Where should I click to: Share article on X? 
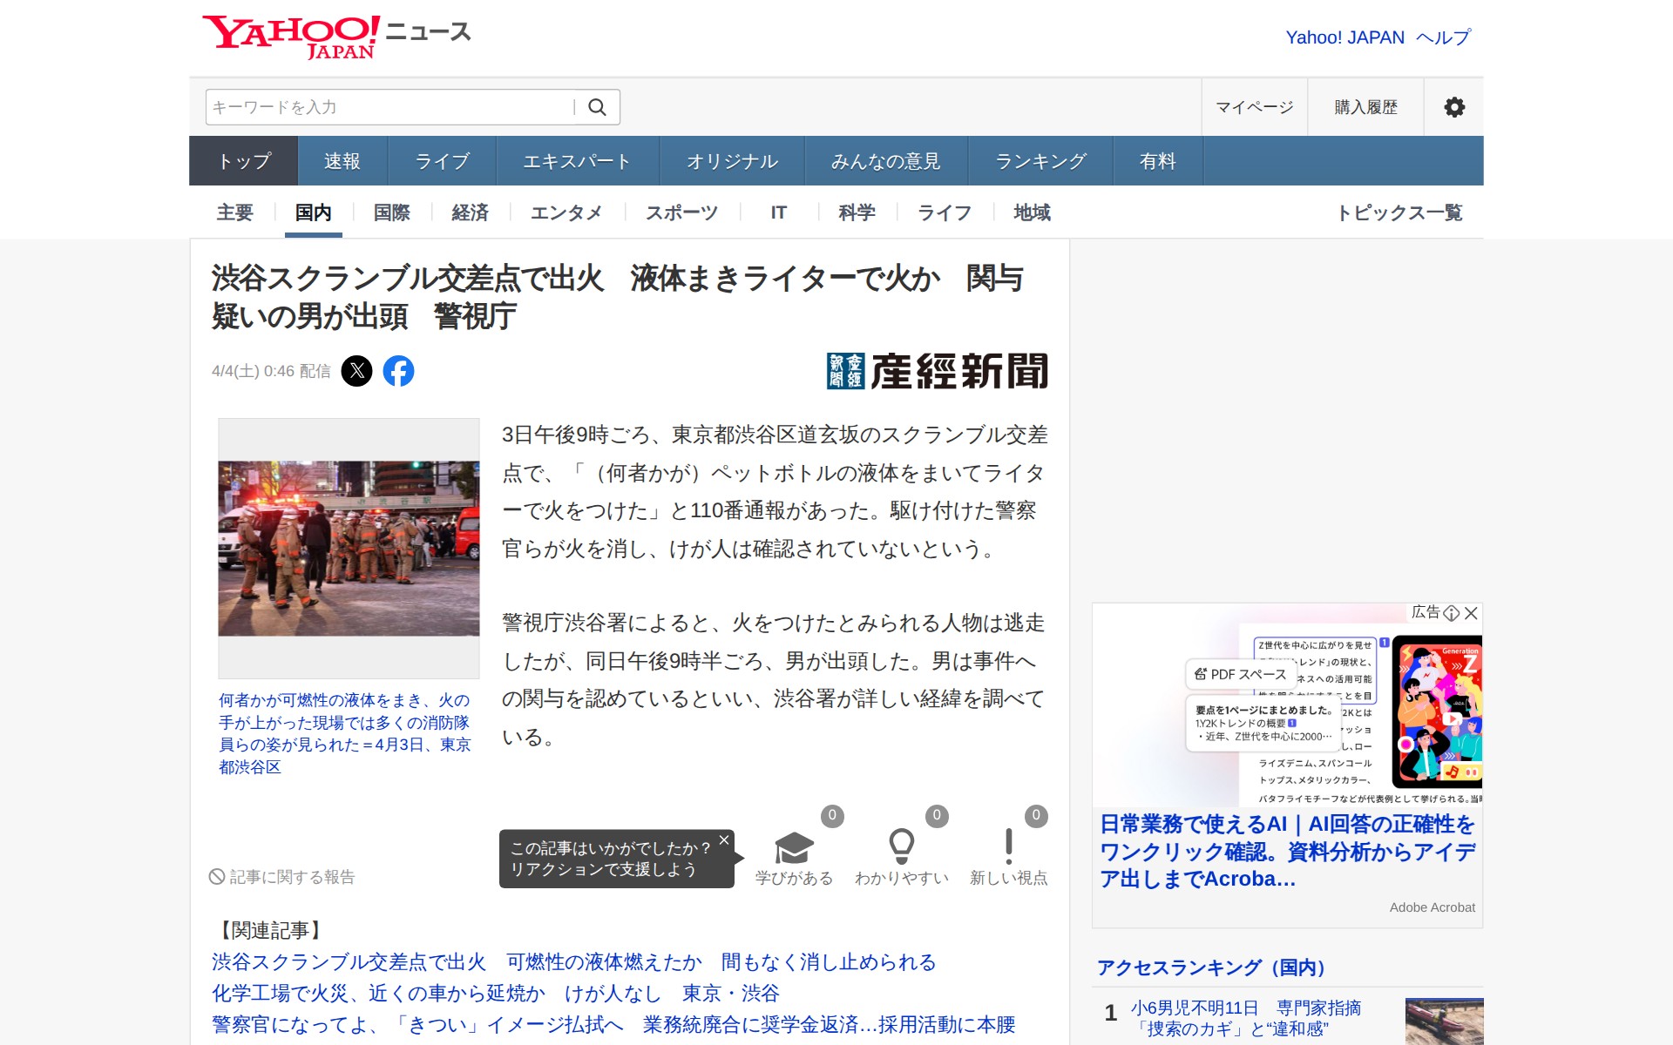(356, 371)
